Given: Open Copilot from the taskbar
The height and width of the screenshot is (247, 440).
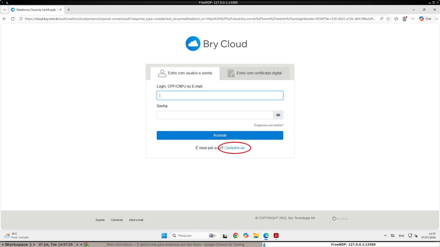Looking at the screenshot, I should click(x=246, y=236).
